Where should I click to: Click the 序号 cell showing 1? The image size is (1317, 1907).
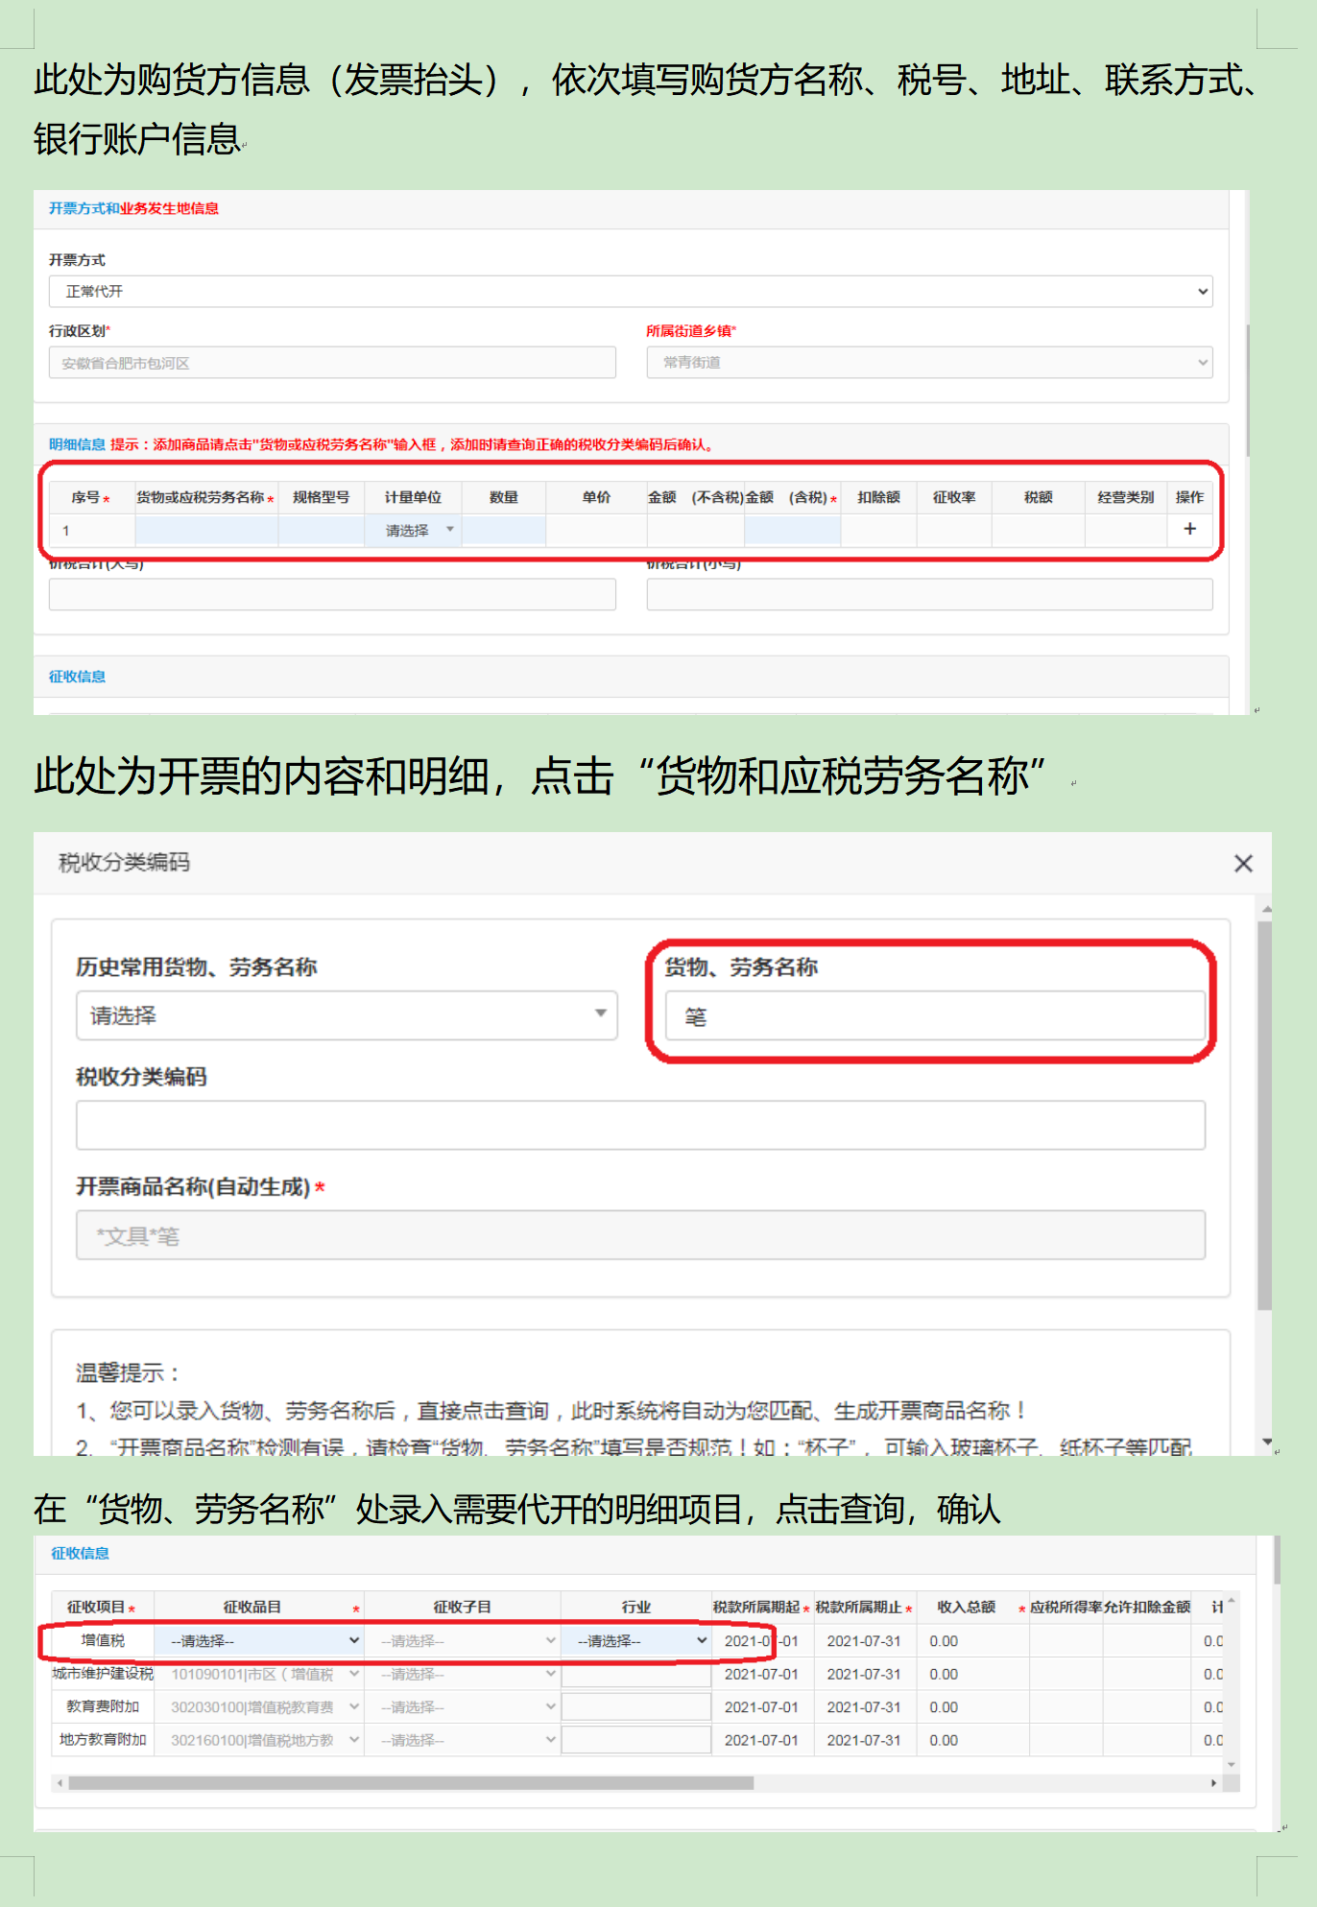(91, 531)
